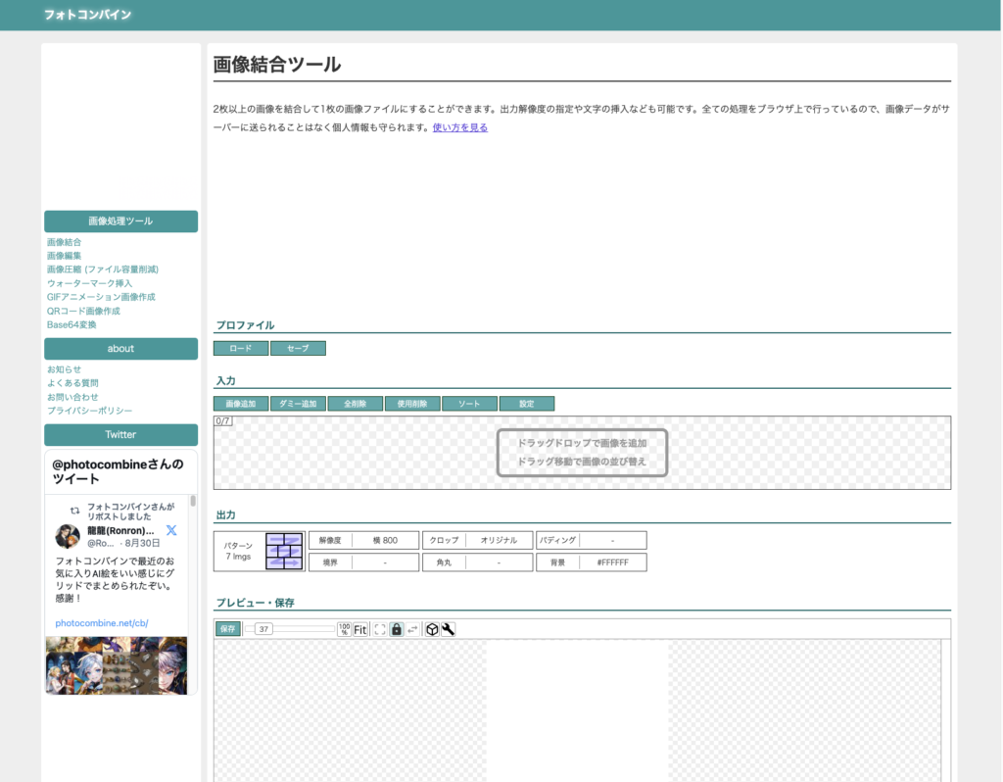Open the 角丸 rounded corner setting

click(x=478, y=562)
